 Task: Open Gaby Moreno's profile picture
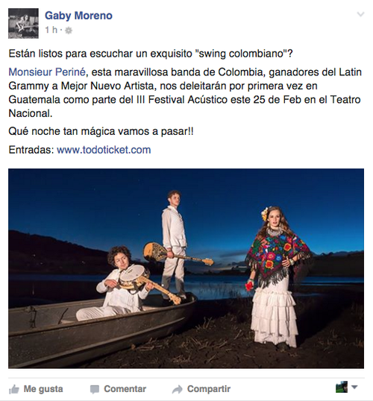[23, 23]
